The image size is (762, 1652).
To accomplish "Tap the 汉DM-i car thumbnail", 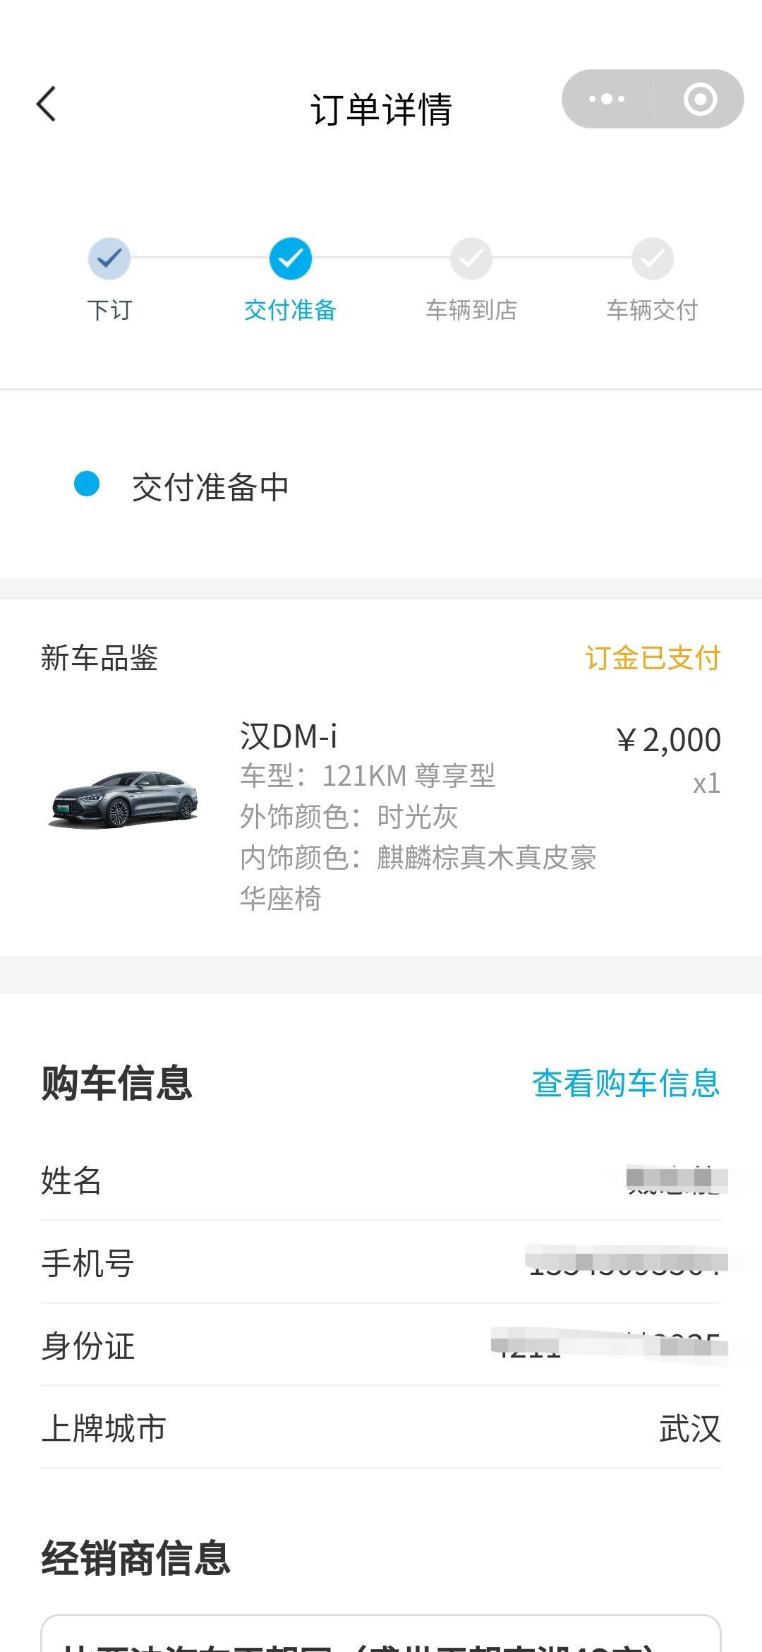I will coord(123,799).
